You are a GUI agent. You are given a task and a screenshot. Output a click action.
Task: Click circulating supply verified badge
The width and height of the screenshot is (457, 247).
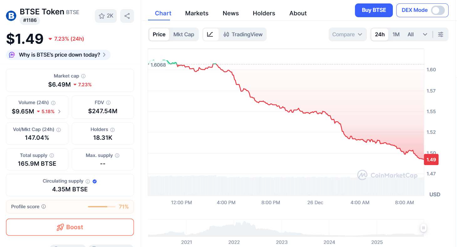click(95, 181)
